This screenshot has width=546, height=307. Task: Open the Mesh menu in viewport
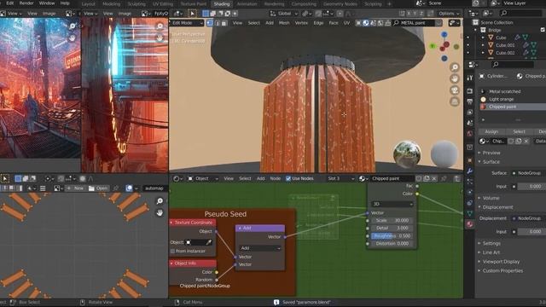click(284, 23)
